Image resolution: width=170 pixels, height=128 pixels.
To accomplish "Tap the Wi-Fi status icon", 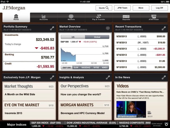I will click(x=7, y=2).
